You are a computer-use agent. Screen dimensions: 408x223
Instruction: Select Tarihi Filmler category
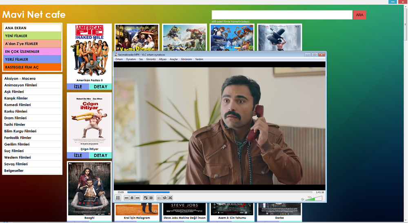click(32, 124)
